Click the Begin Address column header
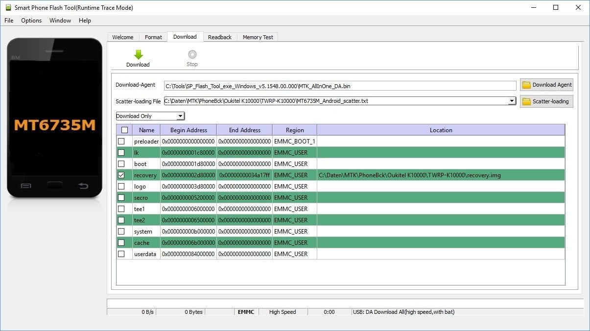 (189, 130)
